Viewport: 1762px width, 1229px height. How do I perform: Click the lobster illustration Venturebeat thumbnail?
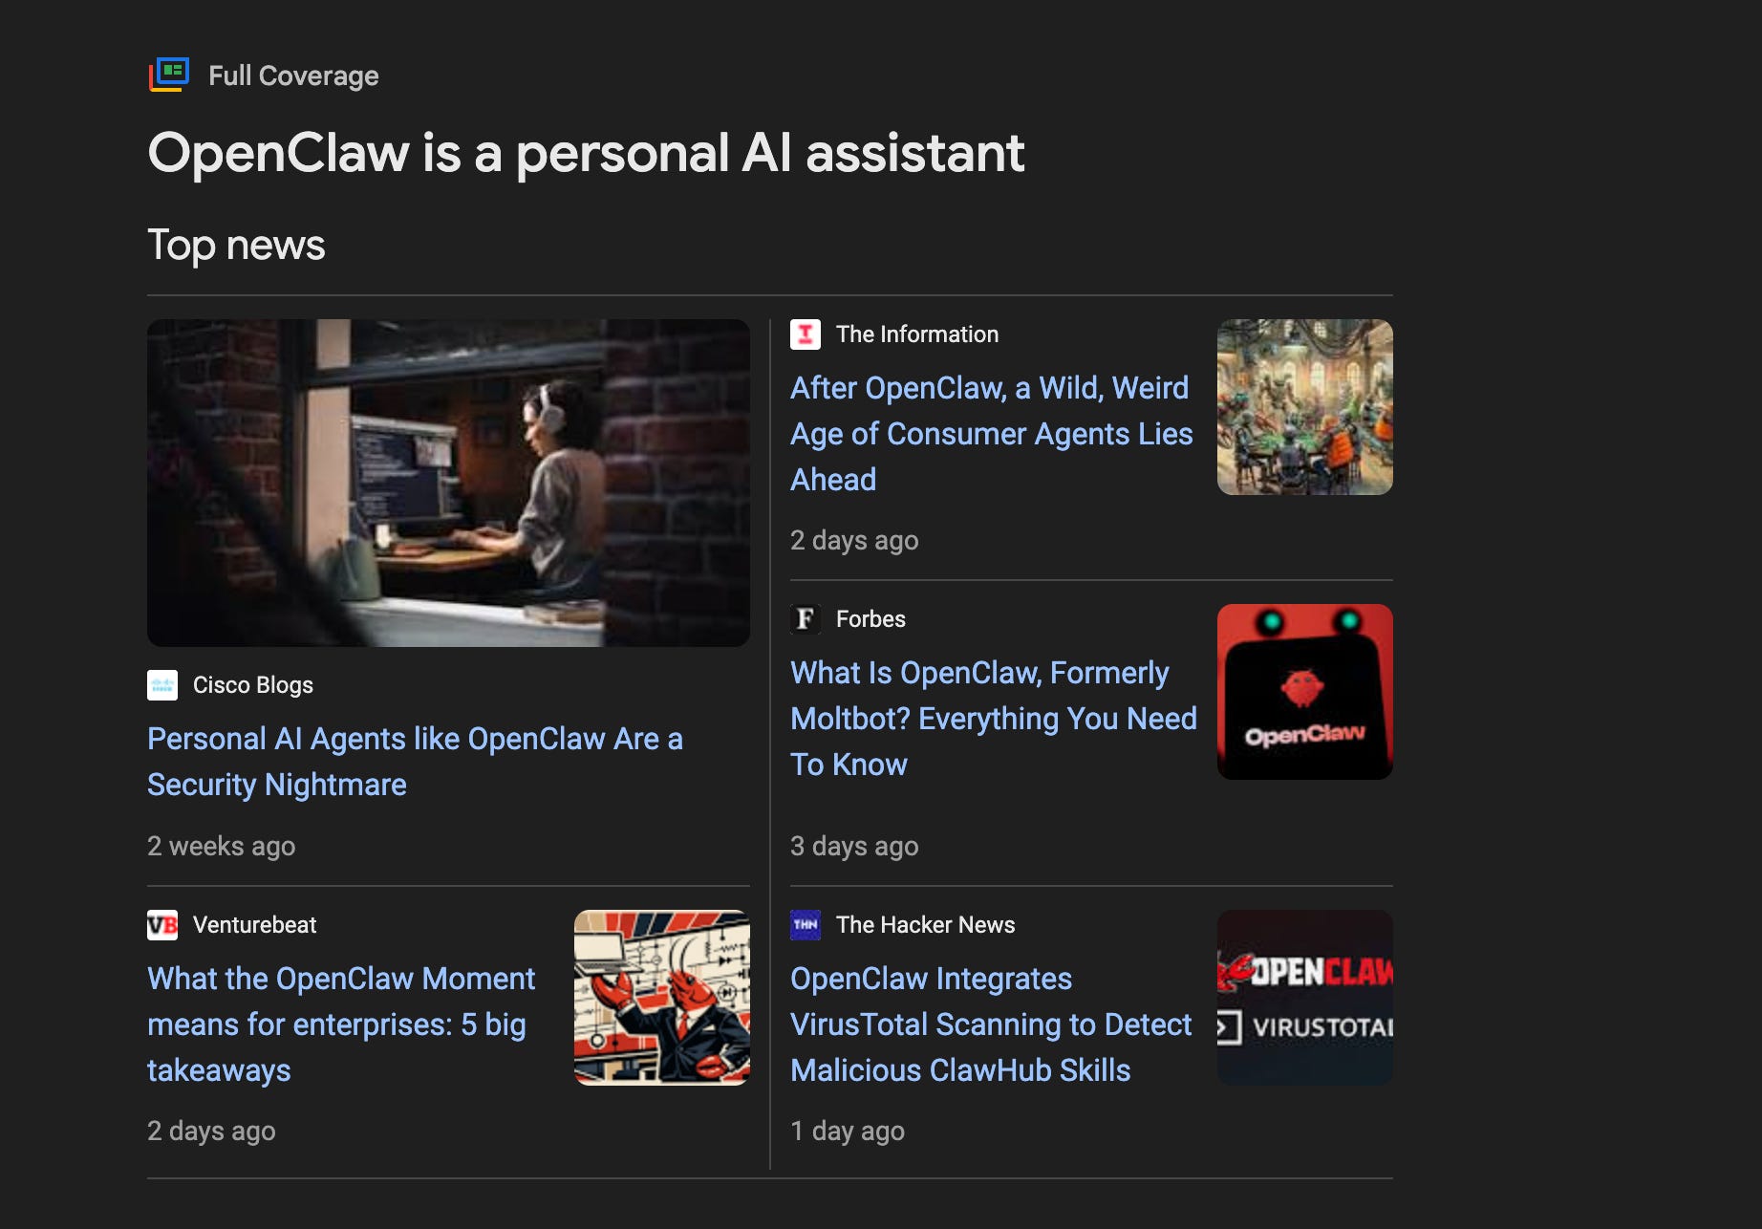coord(661,998)
